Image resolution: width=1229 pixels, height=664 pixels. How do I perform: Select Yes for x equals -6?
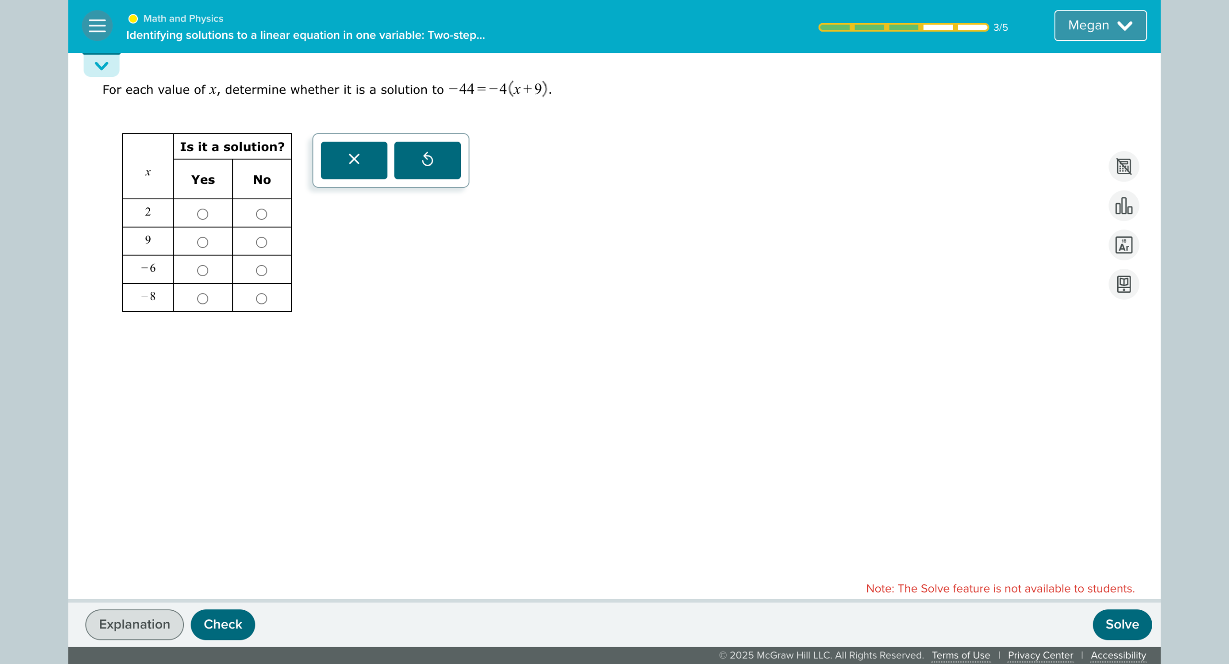point(203,271)
